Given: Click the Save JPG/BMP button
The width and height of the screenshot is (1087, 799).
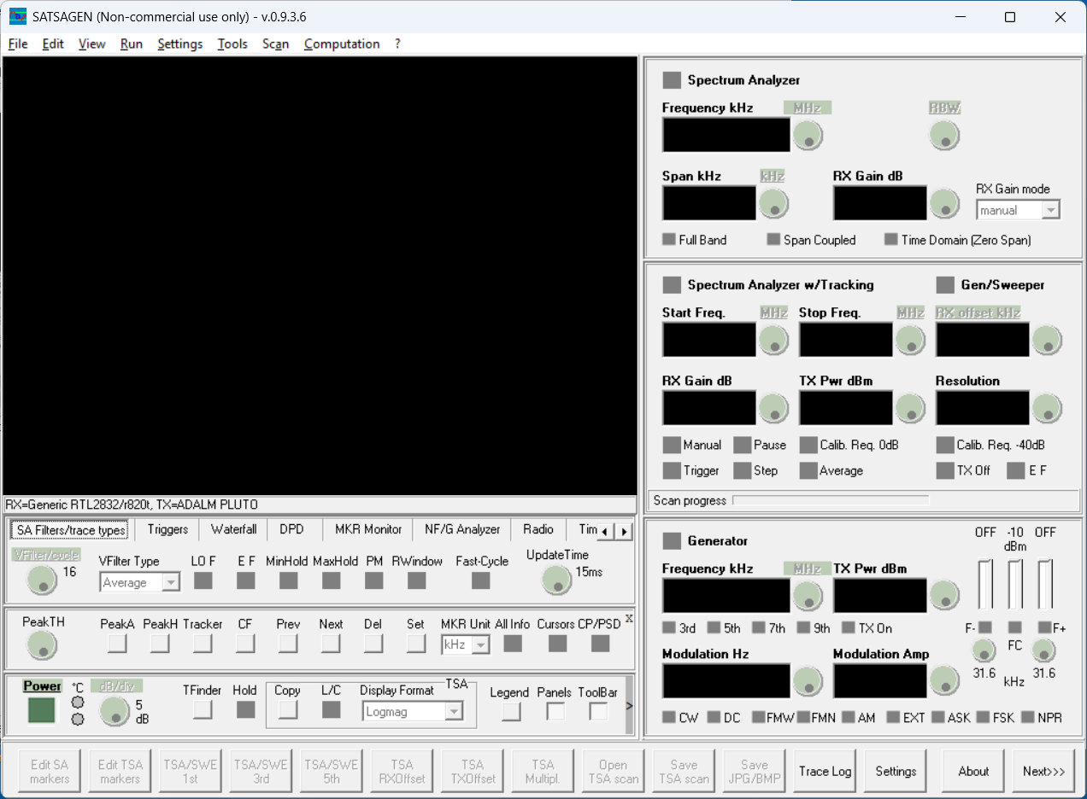Looking at the screenshot, I should [x=755, y=772].
